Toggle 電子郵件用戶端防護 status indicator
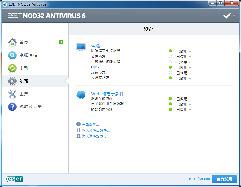Viewport: 241px width, 187px height. tap(170, 104)
